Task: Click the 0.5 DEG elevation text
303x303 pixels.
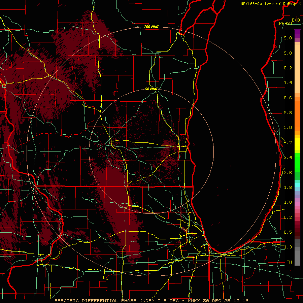Action: 168,301
